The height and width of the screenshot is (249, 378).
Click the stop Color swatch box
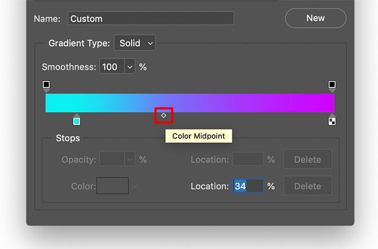pos(112,186)
